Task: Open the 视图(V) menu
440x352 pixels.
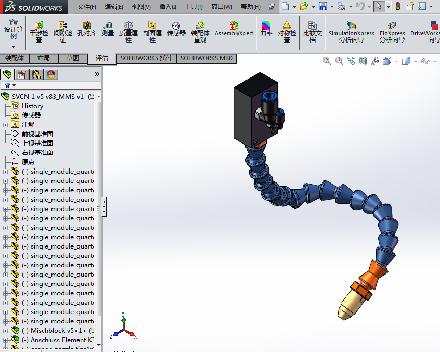Action: 141,6
